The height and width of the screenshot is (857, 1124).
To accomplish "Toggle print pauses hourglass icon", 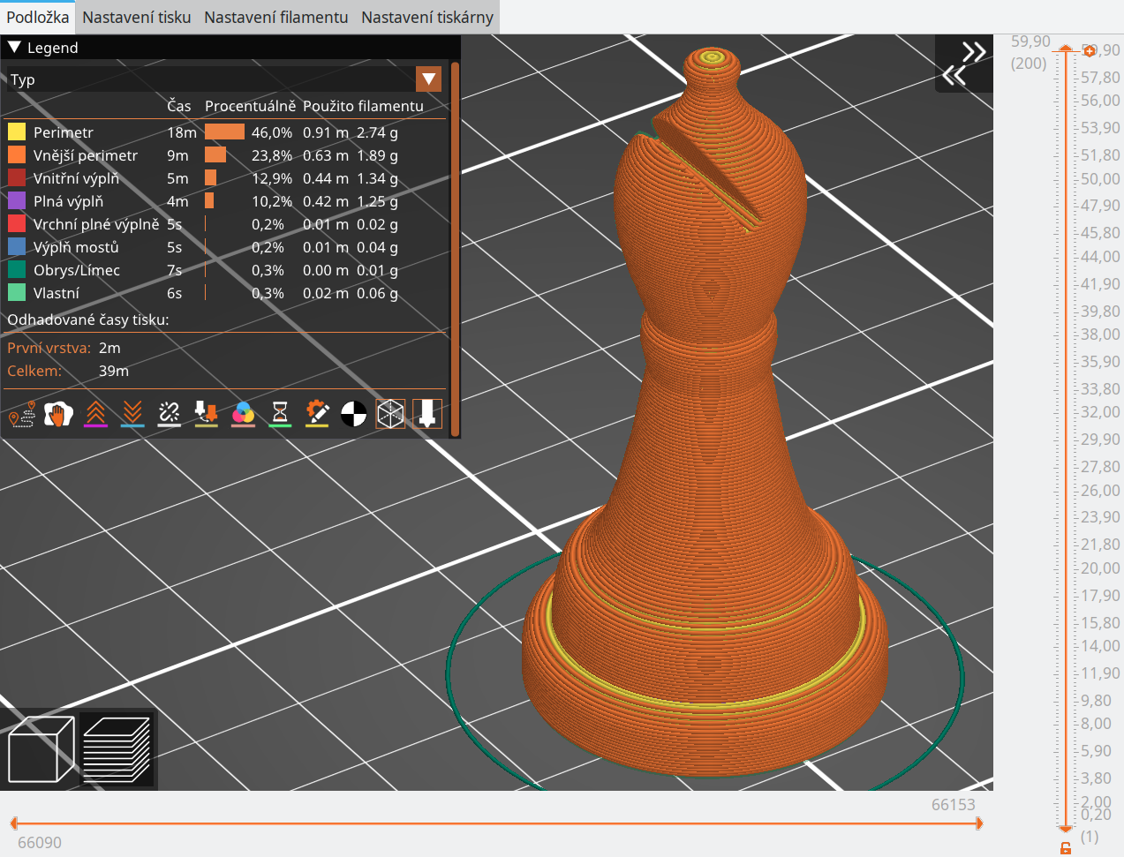I will pos(280,413).
